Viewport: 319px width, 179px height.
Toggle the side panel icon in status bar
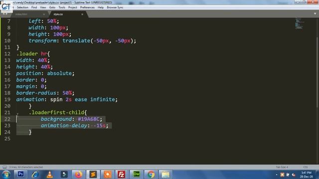click(4, 167)
